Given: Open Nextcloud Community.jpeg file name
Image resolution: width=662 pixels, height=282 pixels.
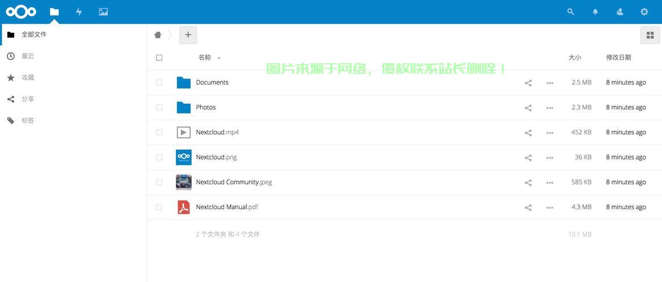Looking at the screenshot, I should (x=234, y=182).
